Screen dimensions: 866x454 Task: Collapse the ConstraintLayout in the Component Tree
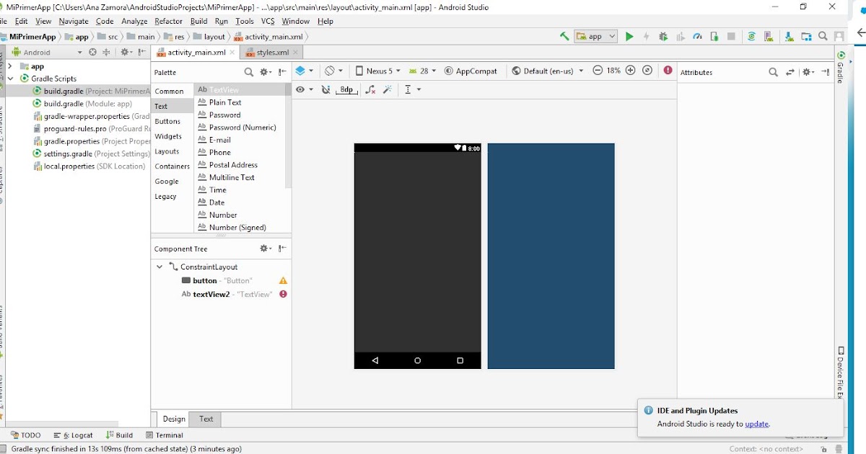pyautogui.click(x=159, y=267)
